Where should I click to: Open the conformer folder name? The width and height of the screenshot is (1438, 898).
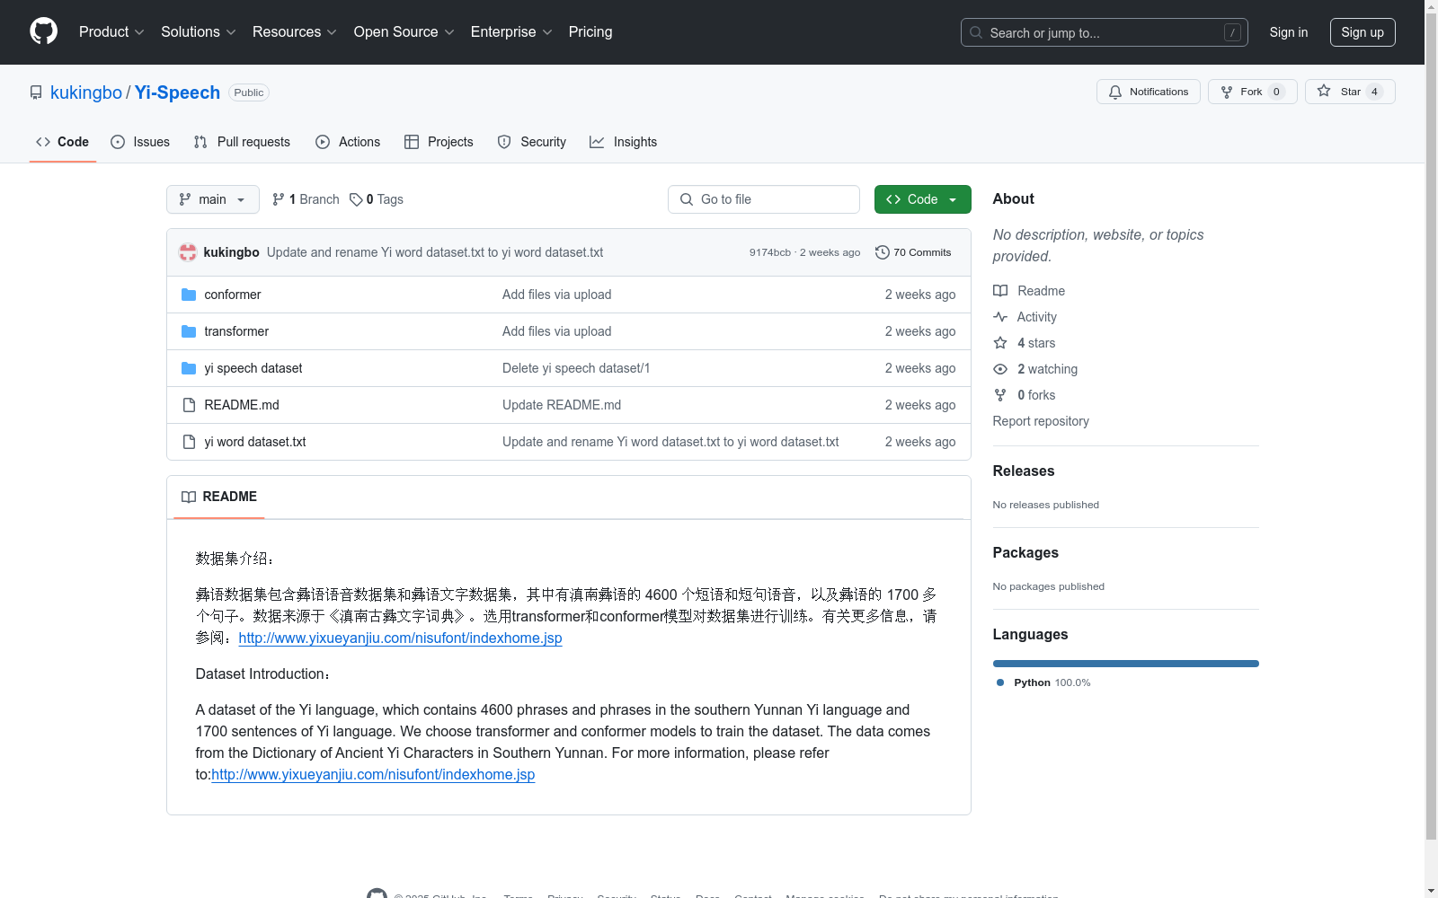233,295
